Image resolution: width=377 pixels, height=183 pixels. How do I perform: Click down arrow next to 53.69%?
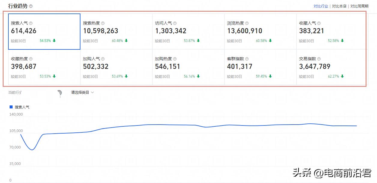pos(126,76)
